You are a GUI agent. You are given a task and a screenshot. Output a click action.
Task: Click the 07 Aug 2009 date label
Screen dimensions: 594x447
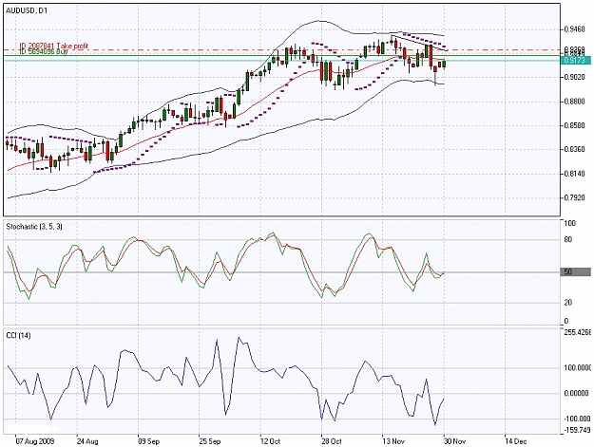[x=35, y=441]
